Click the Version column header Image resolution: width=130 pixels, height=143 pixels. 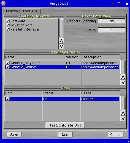tap(73, 57)
